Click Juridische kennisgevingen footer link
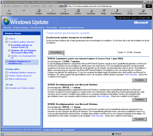 (x=52, y=130)
